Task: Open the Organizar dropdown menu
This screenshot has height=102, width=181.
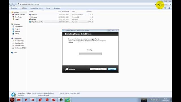Action: tap(14, 8)
